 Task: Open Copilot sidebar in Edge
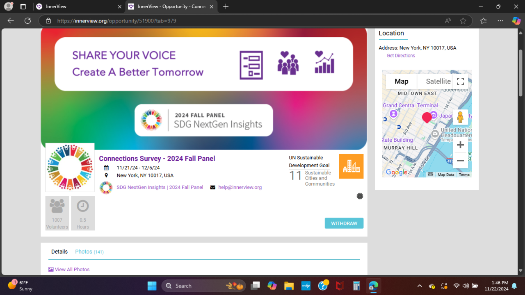click(x=516, y=20)
